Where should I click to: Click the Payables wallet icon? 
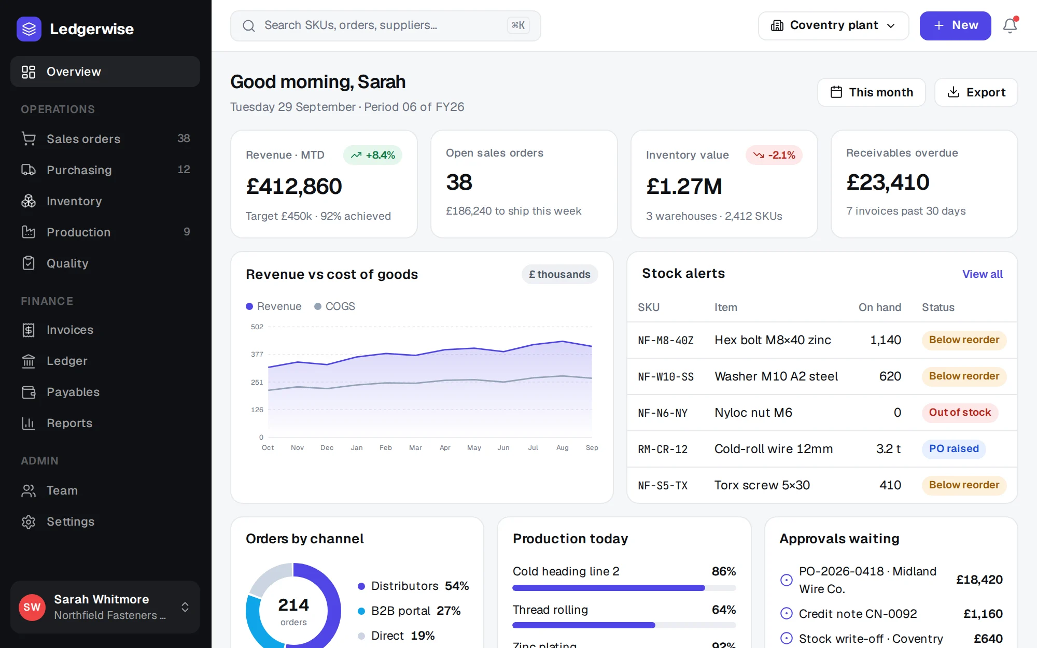(29, 392)
